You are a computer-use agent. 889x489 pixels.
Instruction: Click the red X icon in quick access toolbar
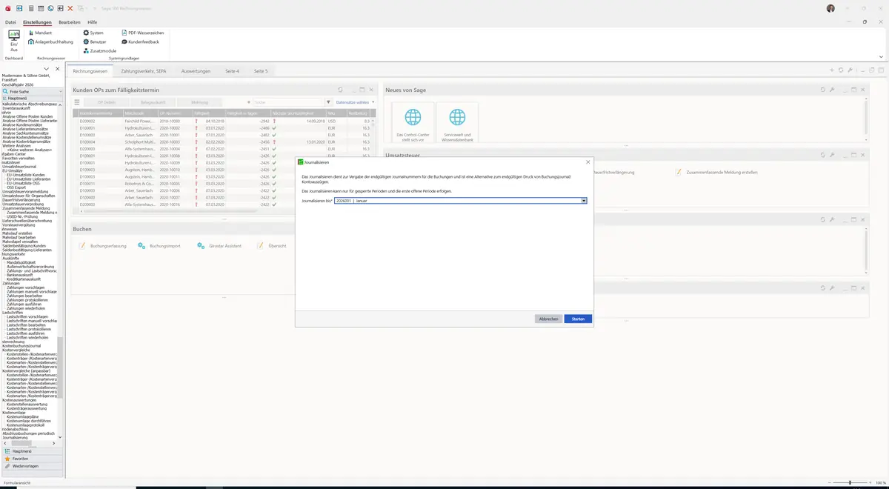pos(70,8)
